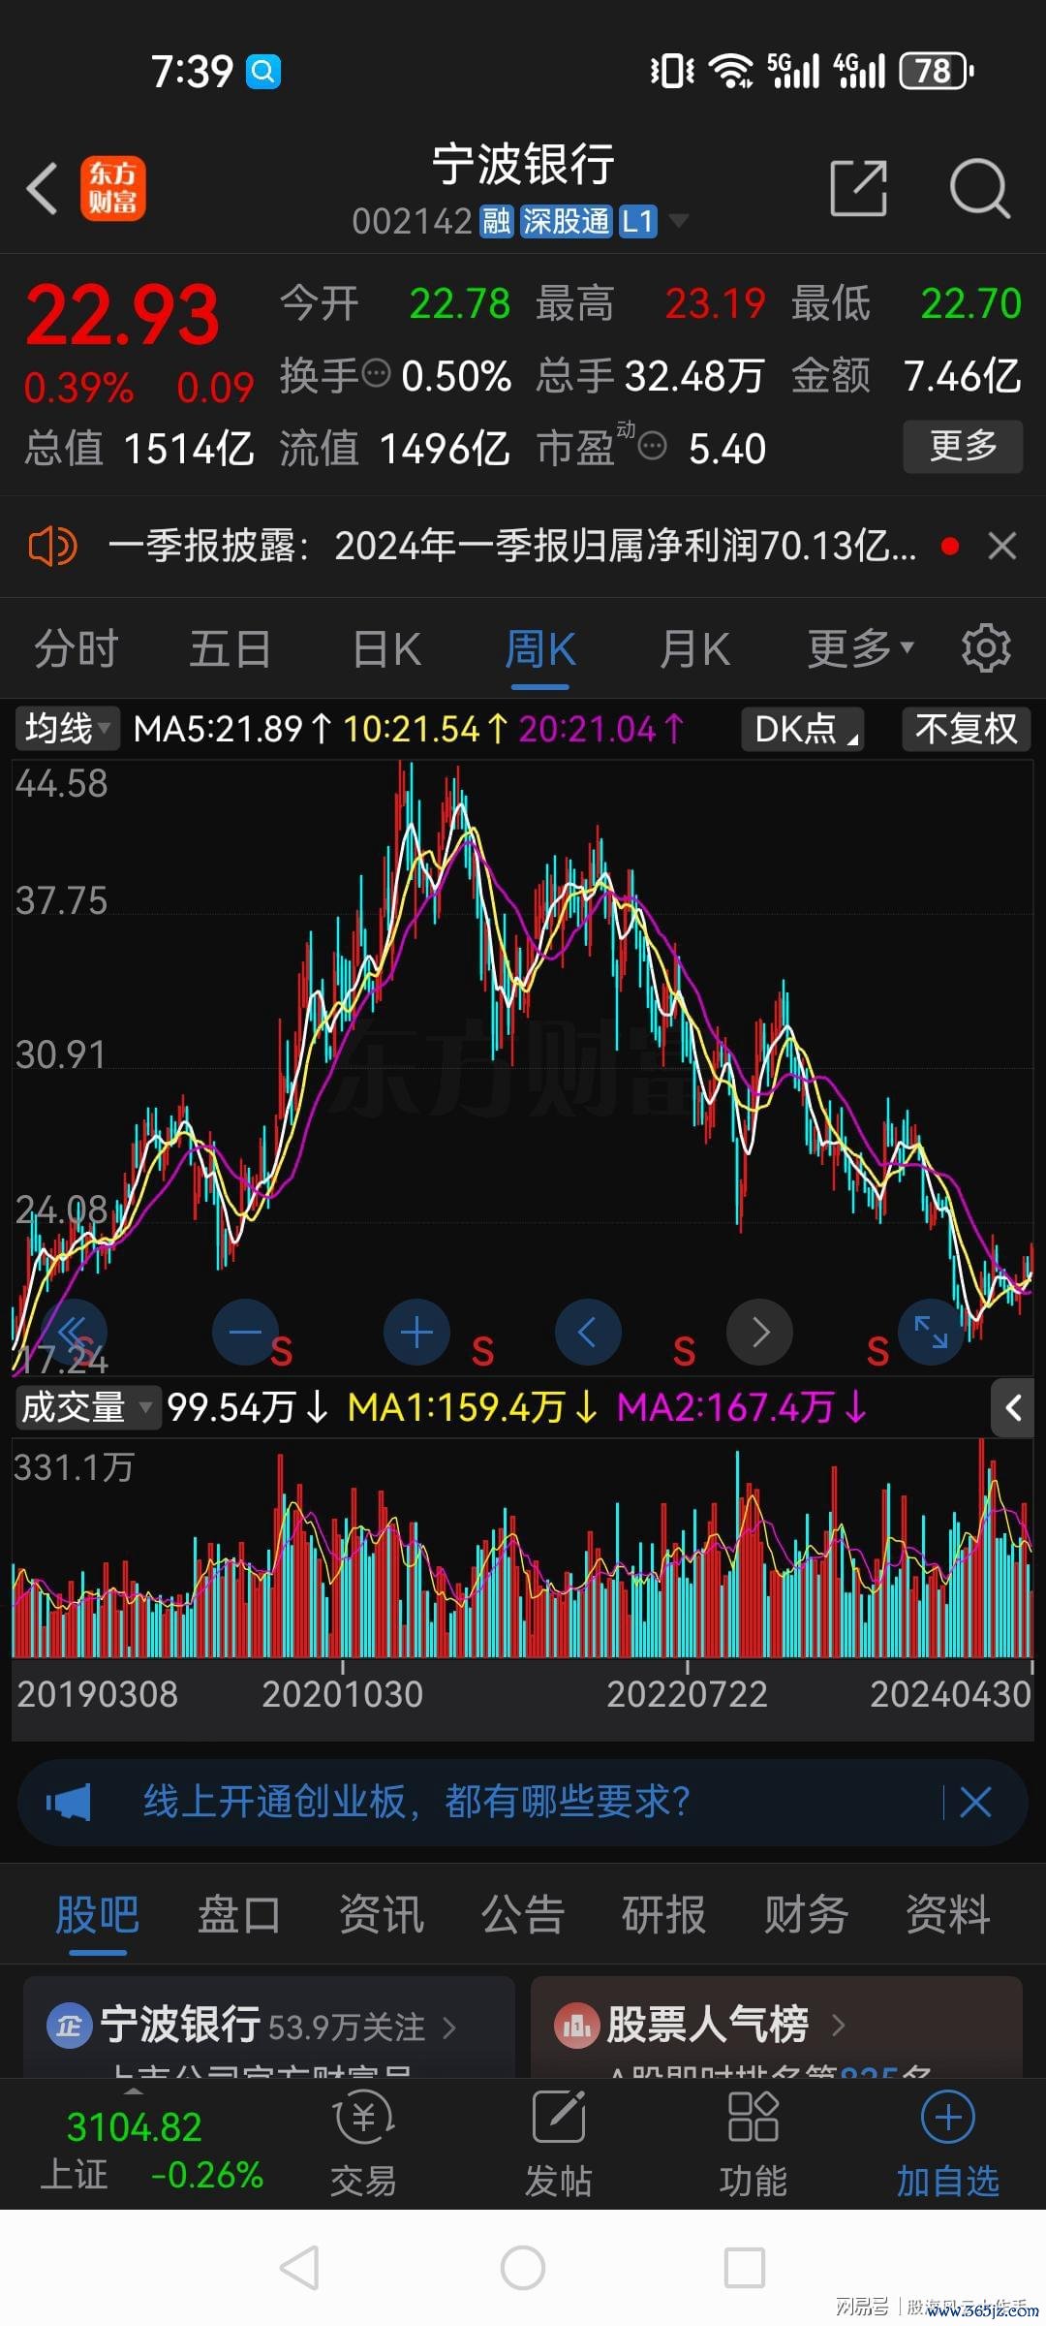This screenshot has width=1046, height=2326.
Task: Open the 东方财富 logo icon
Action: [112, 188]
